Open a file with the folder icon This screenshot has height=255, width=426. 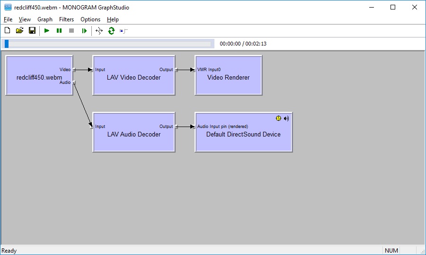19,30
